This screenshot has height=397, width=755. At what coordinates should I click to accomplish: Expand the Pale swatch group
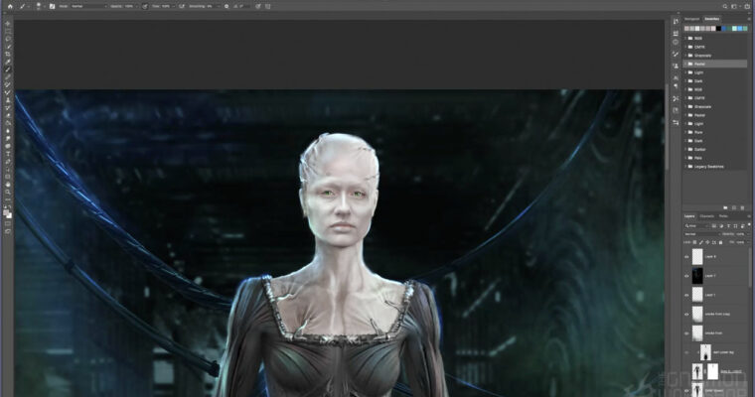(686, 158)
